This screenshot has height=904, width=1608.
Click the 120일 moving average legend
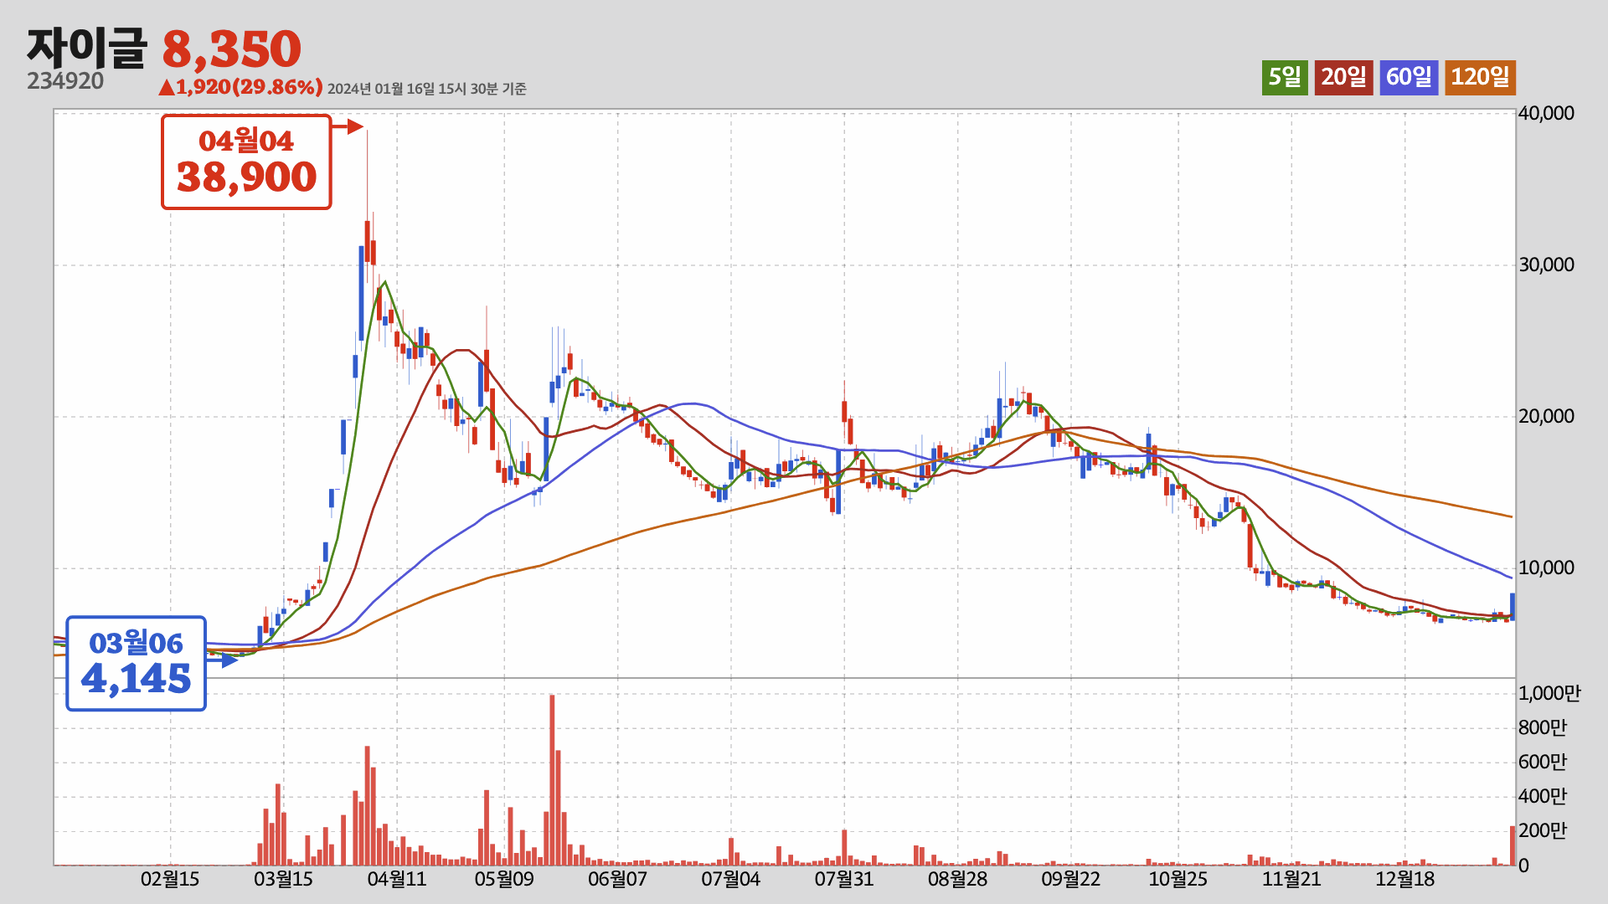coord(1480,78)
